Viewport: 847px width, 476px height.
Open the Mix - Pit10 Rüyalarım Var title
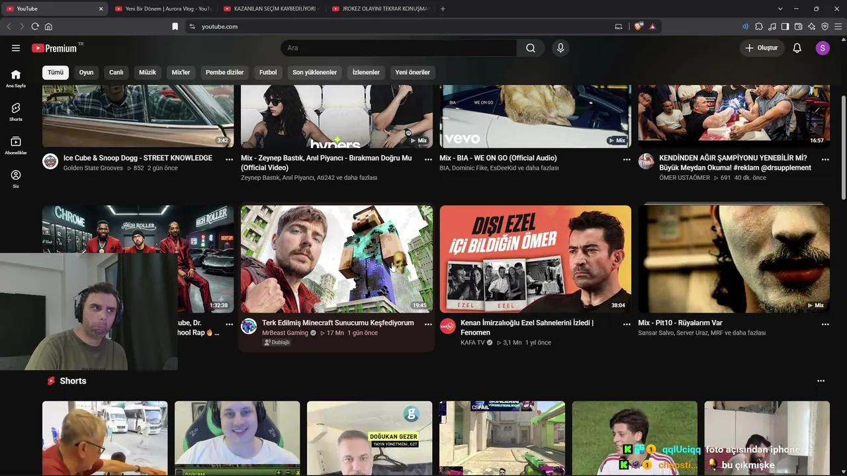pos(680,323)
